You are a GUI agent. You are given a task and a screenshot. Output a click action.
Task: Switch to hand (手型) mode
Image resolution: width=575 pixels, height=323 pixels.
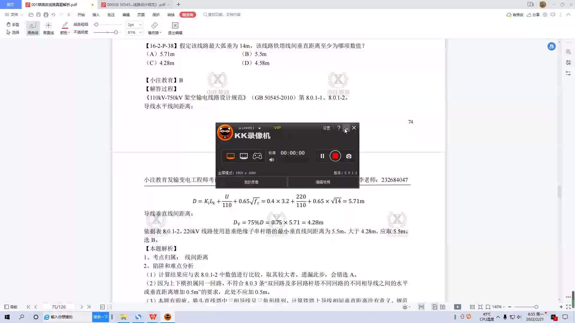[x=13, y=25]
